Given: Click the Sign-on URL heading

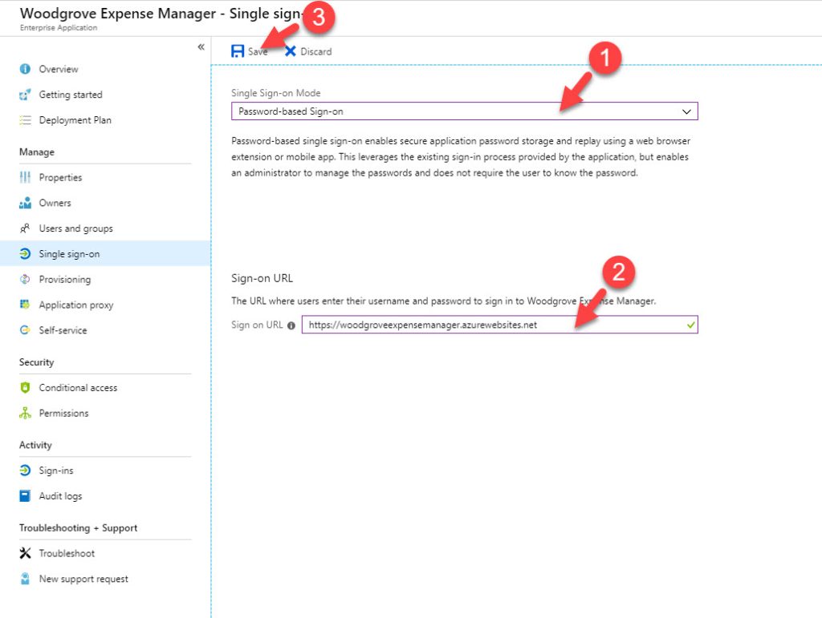Looking at the screenshot, I should tap(262, 278).
